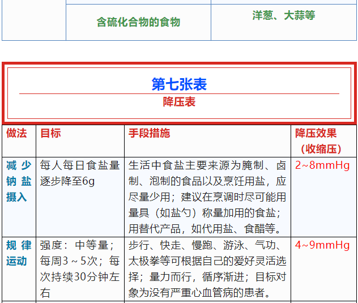The image size is (358, 303).
Task: Select the 2~8mmHg effect value
Action: [322, 165]
